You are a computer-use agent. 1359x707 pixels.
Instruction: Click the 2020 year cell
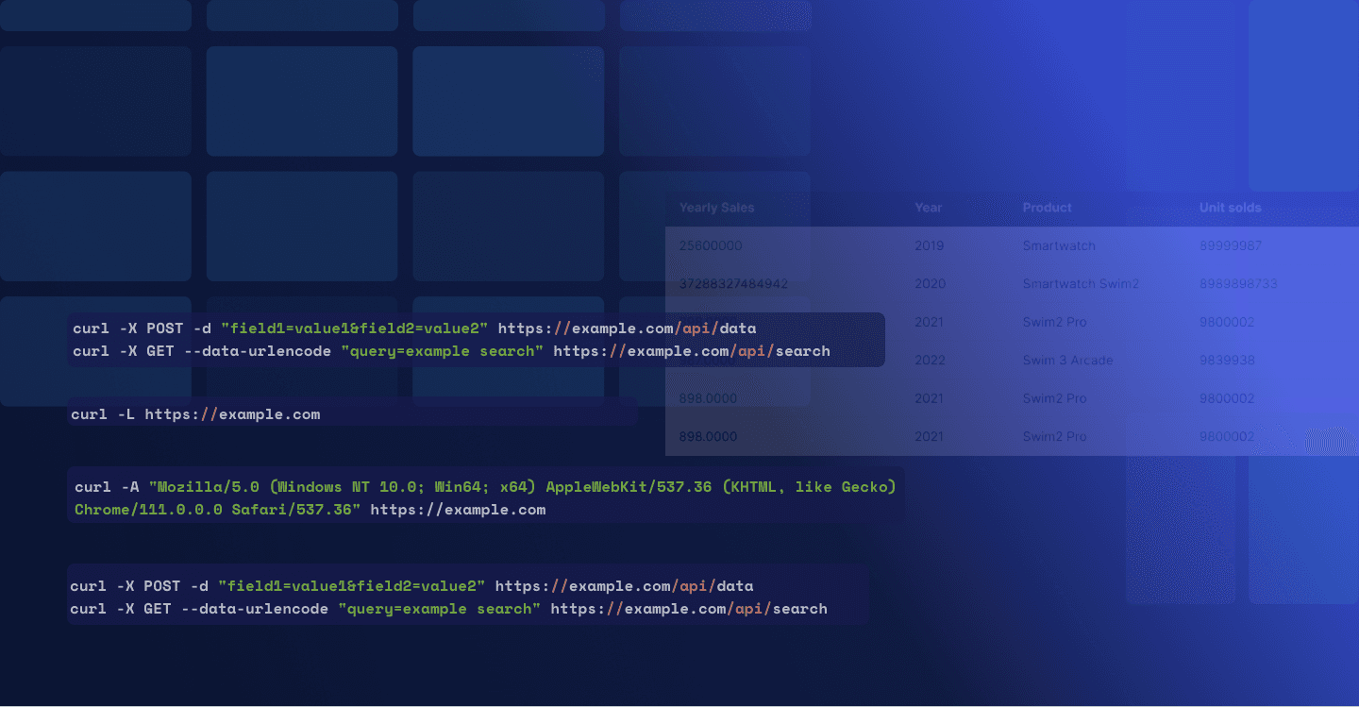929,284
